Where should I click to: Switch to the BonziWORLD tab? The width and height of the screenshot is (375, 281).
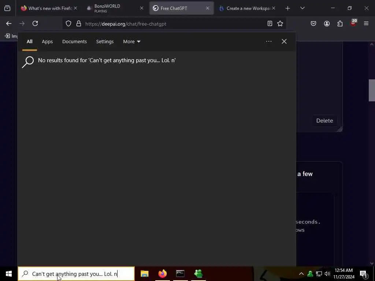point(115,8)
